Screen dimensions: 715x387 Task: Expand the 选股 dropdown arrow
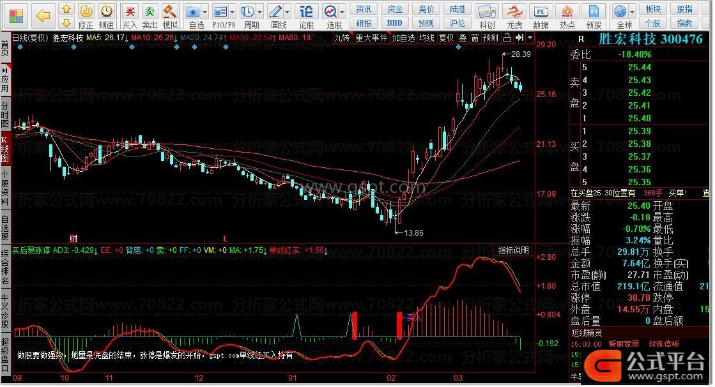[342, 12]
